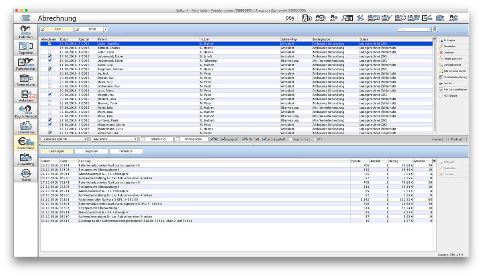Tick Abrechnen checkbox for Borfield, Charles
482x276 pixels.
(x=50, y=48)
